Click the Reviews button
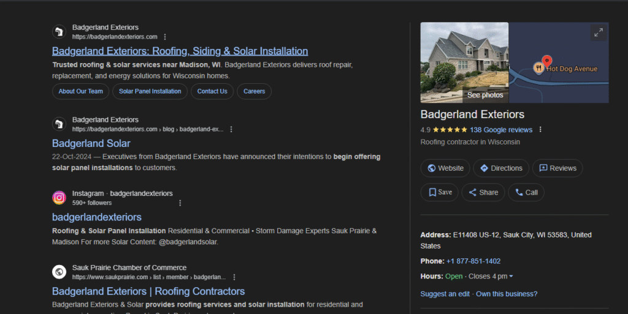Image resolution: width=628 pixels, height=314 pixels. (x=557, y=168)
